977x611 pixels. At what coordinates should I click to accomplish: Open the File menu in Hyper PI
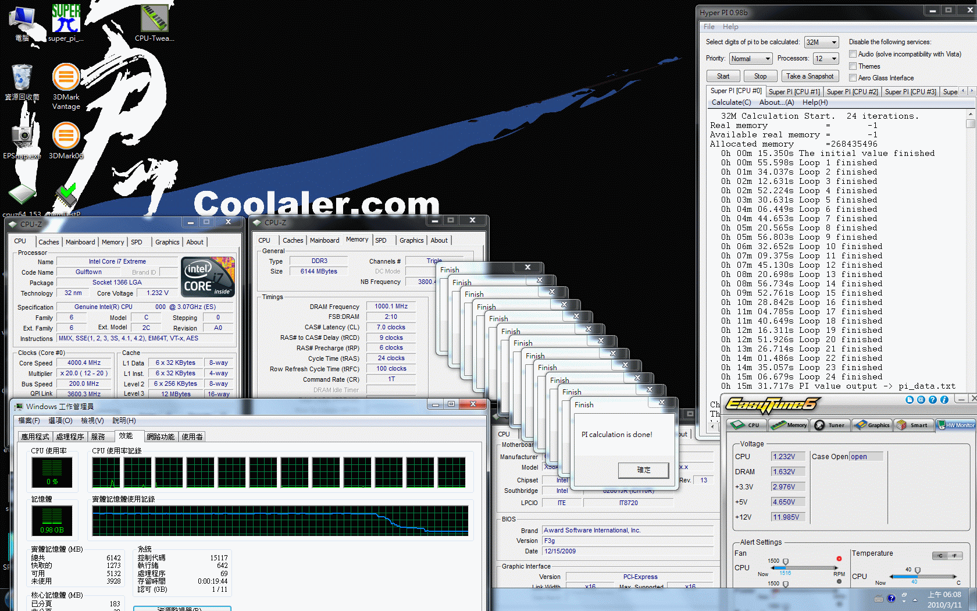(x=709, y=27)
